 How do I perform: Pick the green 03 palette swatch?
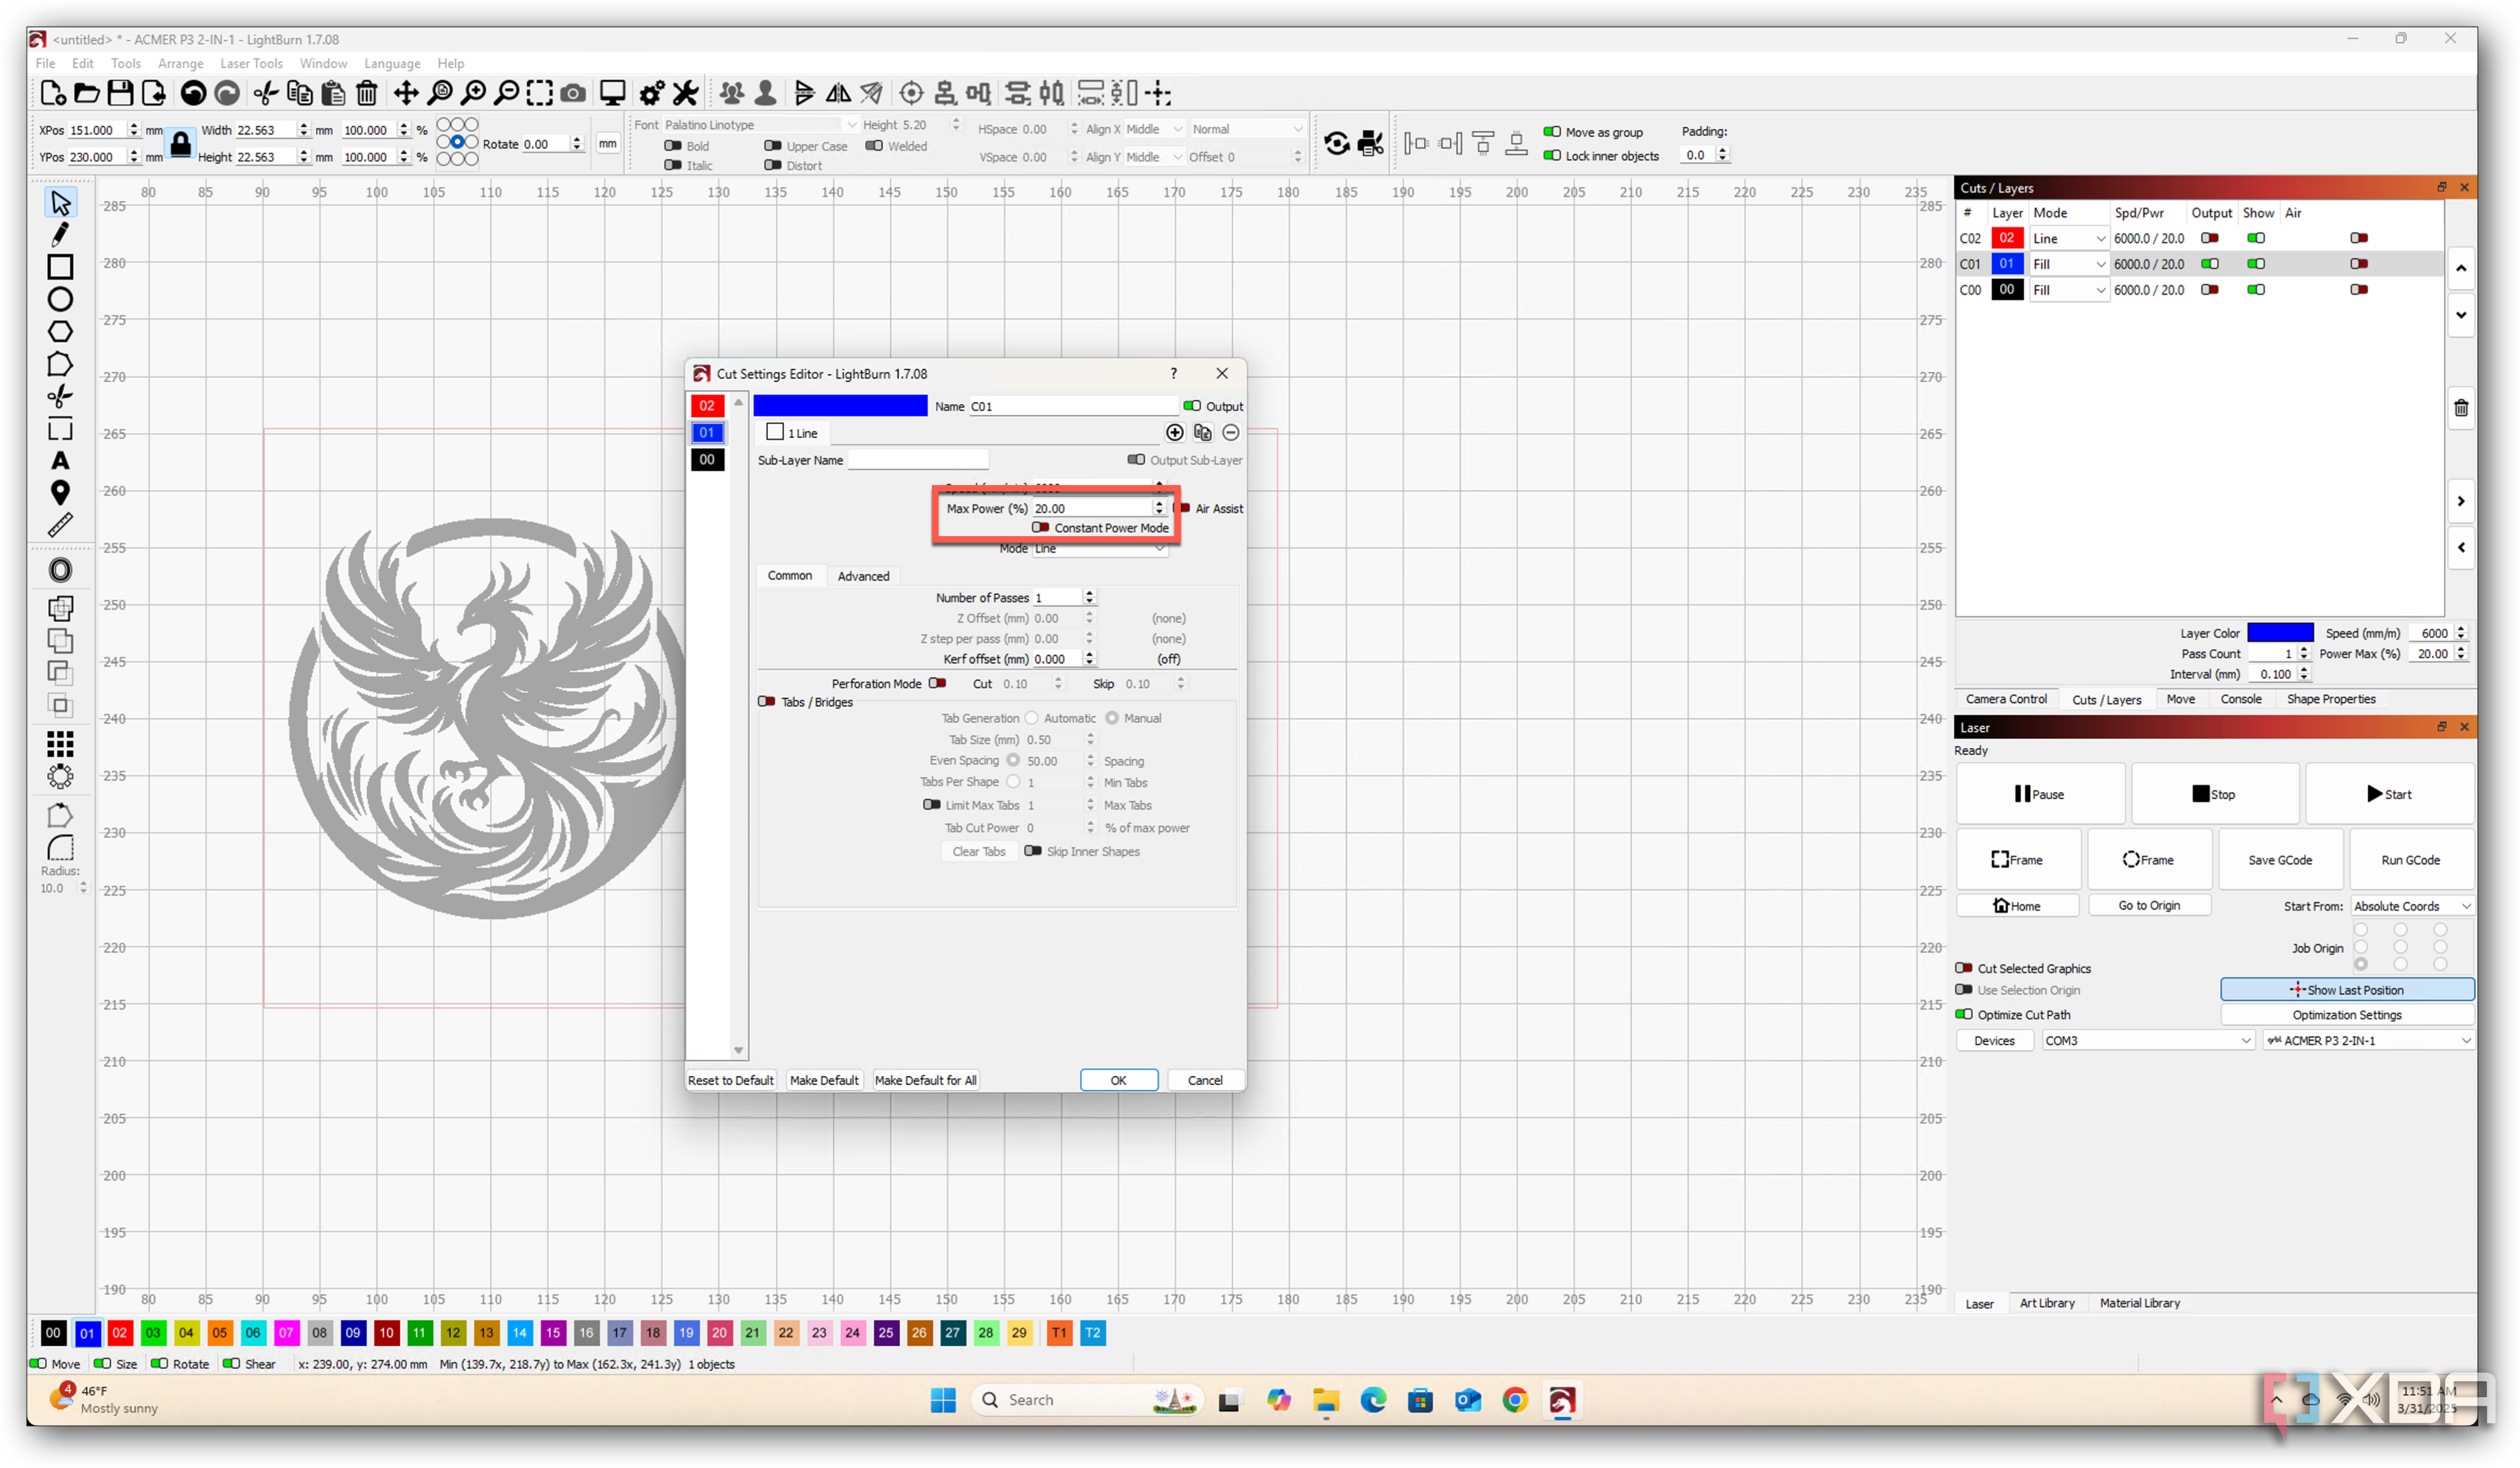[x=153, y=1333]
